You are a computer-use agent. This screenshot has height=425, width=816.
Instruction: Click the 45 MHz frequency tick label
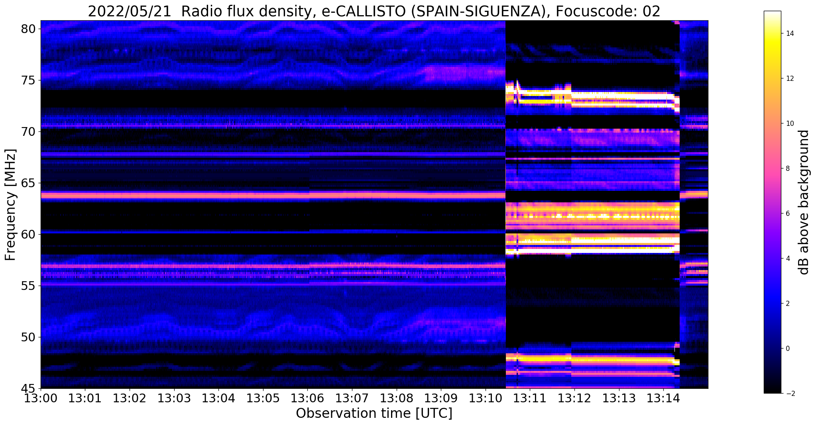click(x=28, y=389)
